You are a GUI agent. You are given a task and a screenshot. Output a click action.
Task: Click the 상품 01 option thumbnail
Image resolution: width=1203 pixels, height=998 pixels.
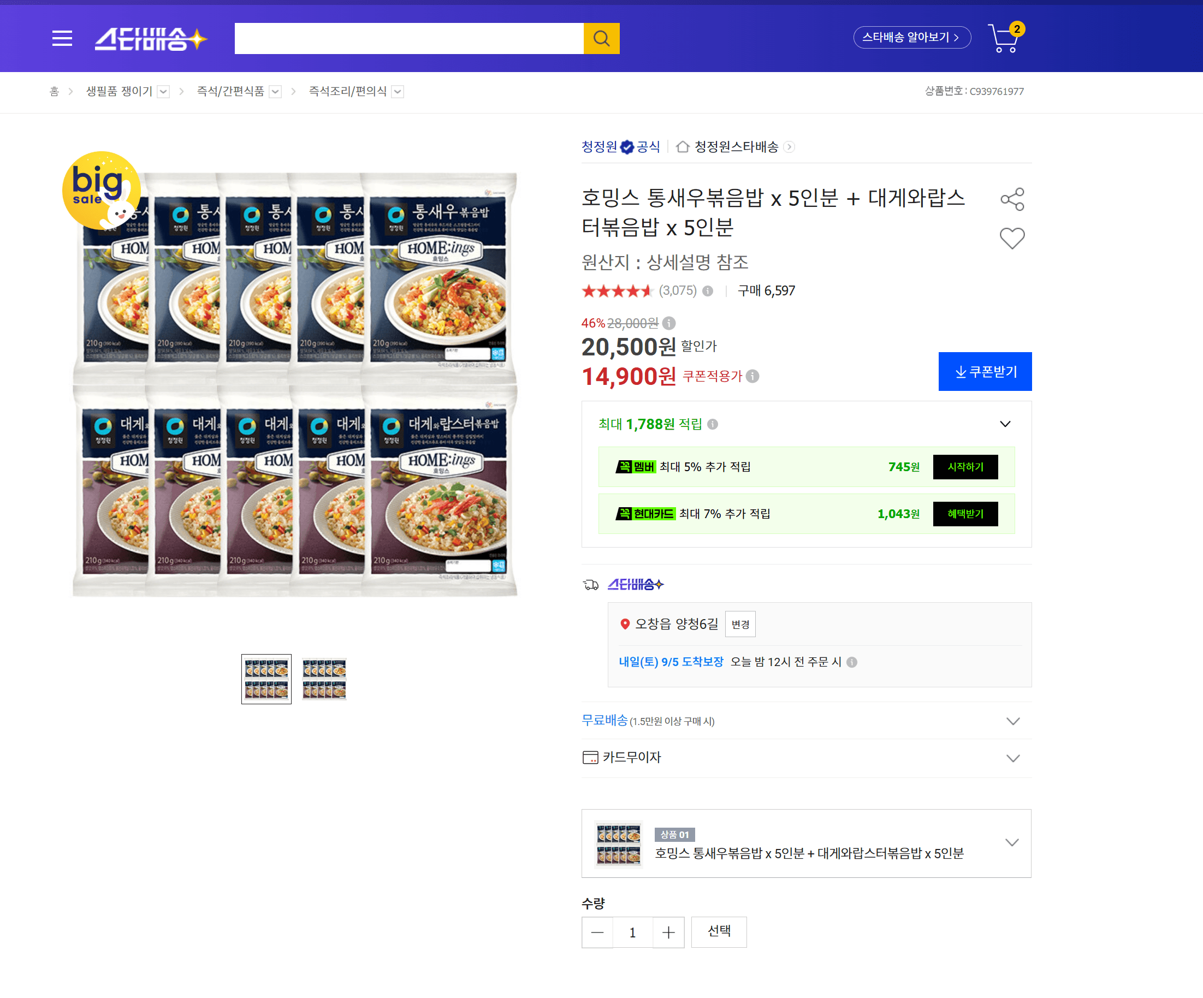[618, 844]
